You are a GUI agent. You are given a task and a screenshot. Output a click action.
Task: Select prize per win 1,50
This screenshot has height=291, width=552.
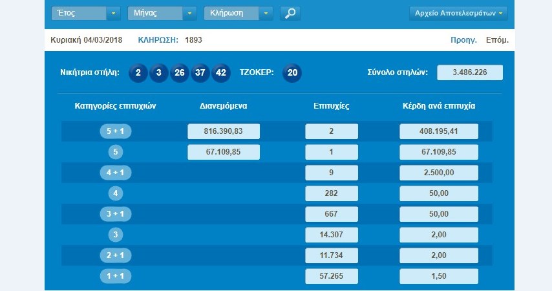coord(439,276)
